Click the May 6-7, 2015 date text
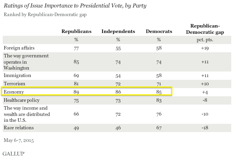This screenshot has width=234, height=158. click(19, 140)
